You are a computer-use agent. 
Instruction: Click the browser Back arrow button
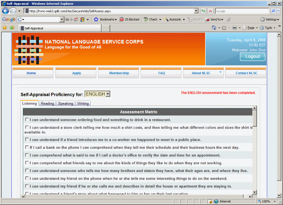coord(5,11)
